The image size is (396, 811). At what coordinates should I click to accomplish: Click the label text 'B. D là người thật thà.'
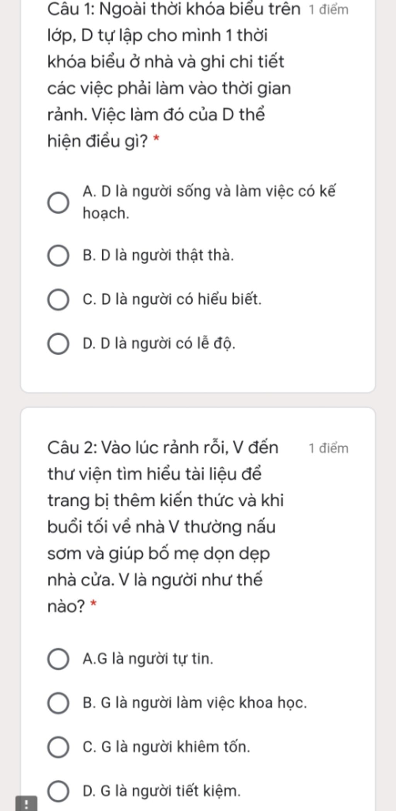[x=158, y=255]
